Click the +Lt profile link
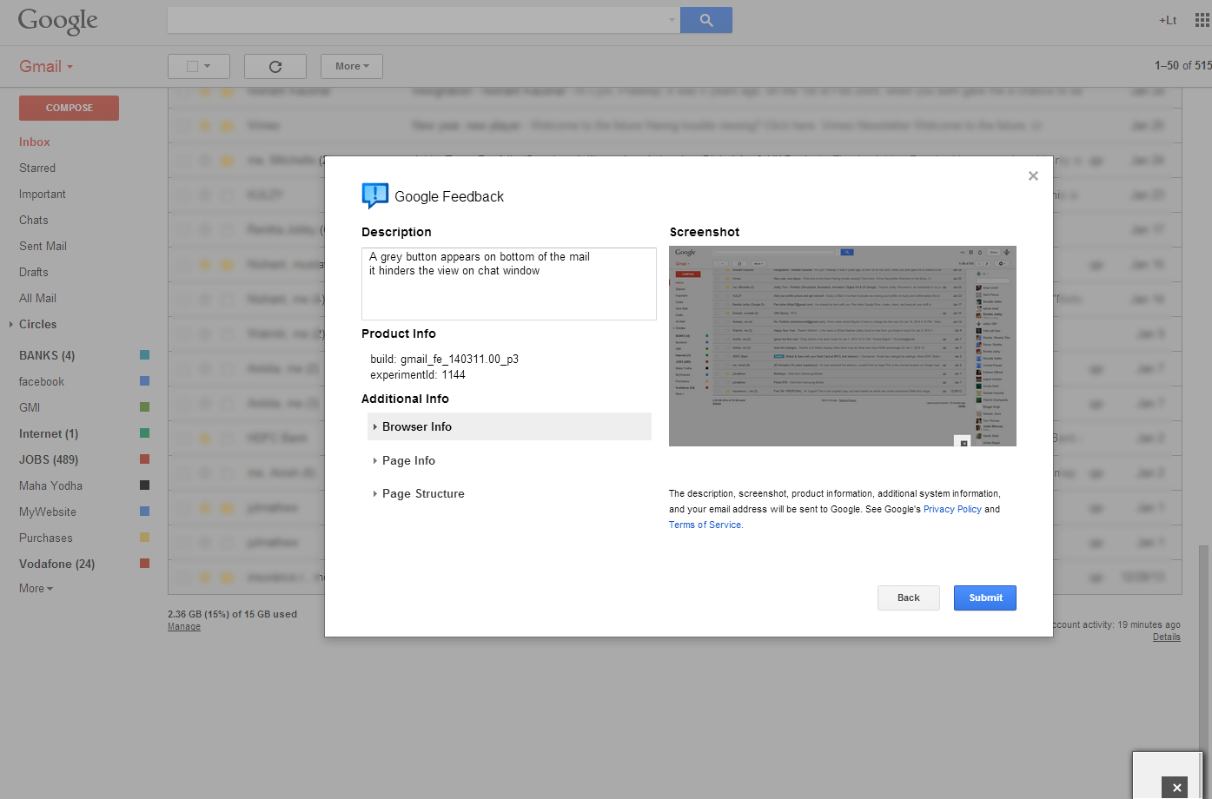 tap(1168, 20)
